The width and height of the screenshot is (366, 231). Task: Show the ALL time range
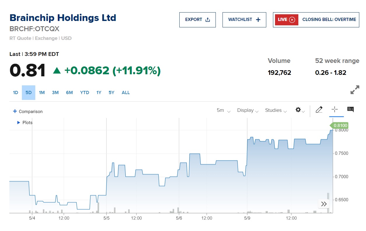(126, 93)
